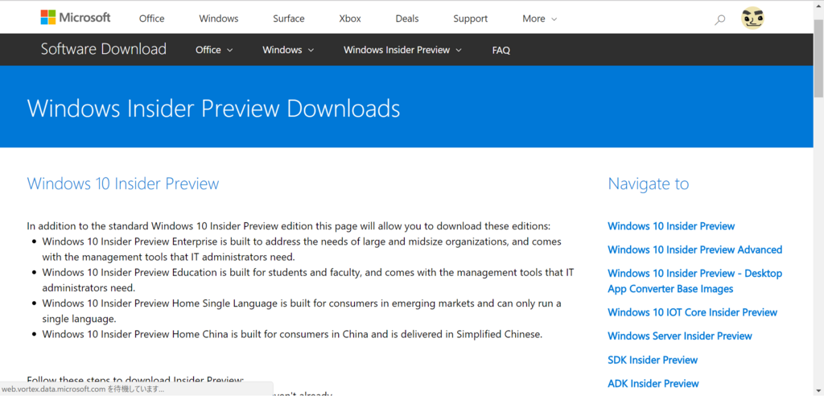Go to Surface in top navigation
The width and height of the screenshot is (824, 396).
[x=289, y=19]
